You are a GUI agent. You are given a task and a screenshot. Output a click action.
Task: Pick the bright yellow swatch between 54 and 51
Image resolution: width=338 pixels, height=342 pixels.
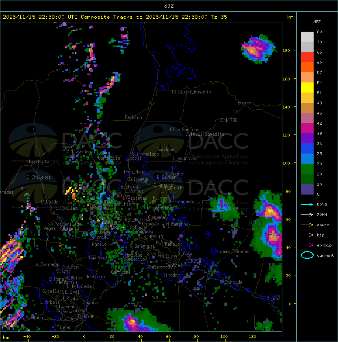pos(307,88)
